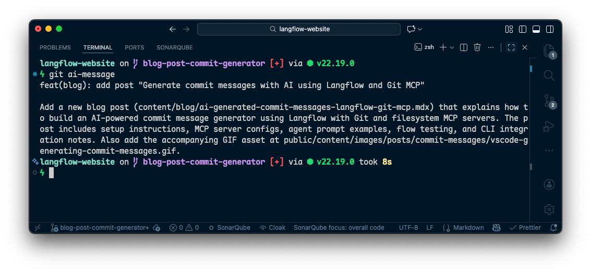This screenshot has width=591, height=272.
Task: Kill terminal with the trash icon
Action: point(477,47)
